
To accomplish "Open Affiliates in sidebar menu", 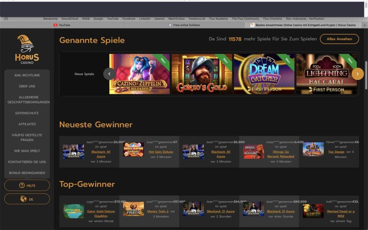I will (27, 124).
